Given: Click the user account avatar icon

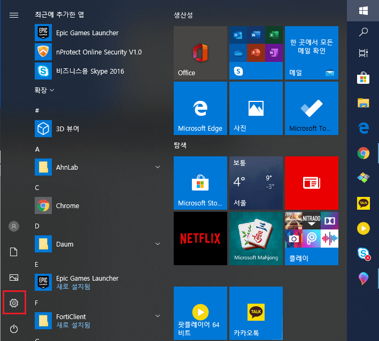Looking at the screenshot, I should [x=14, y=226].
